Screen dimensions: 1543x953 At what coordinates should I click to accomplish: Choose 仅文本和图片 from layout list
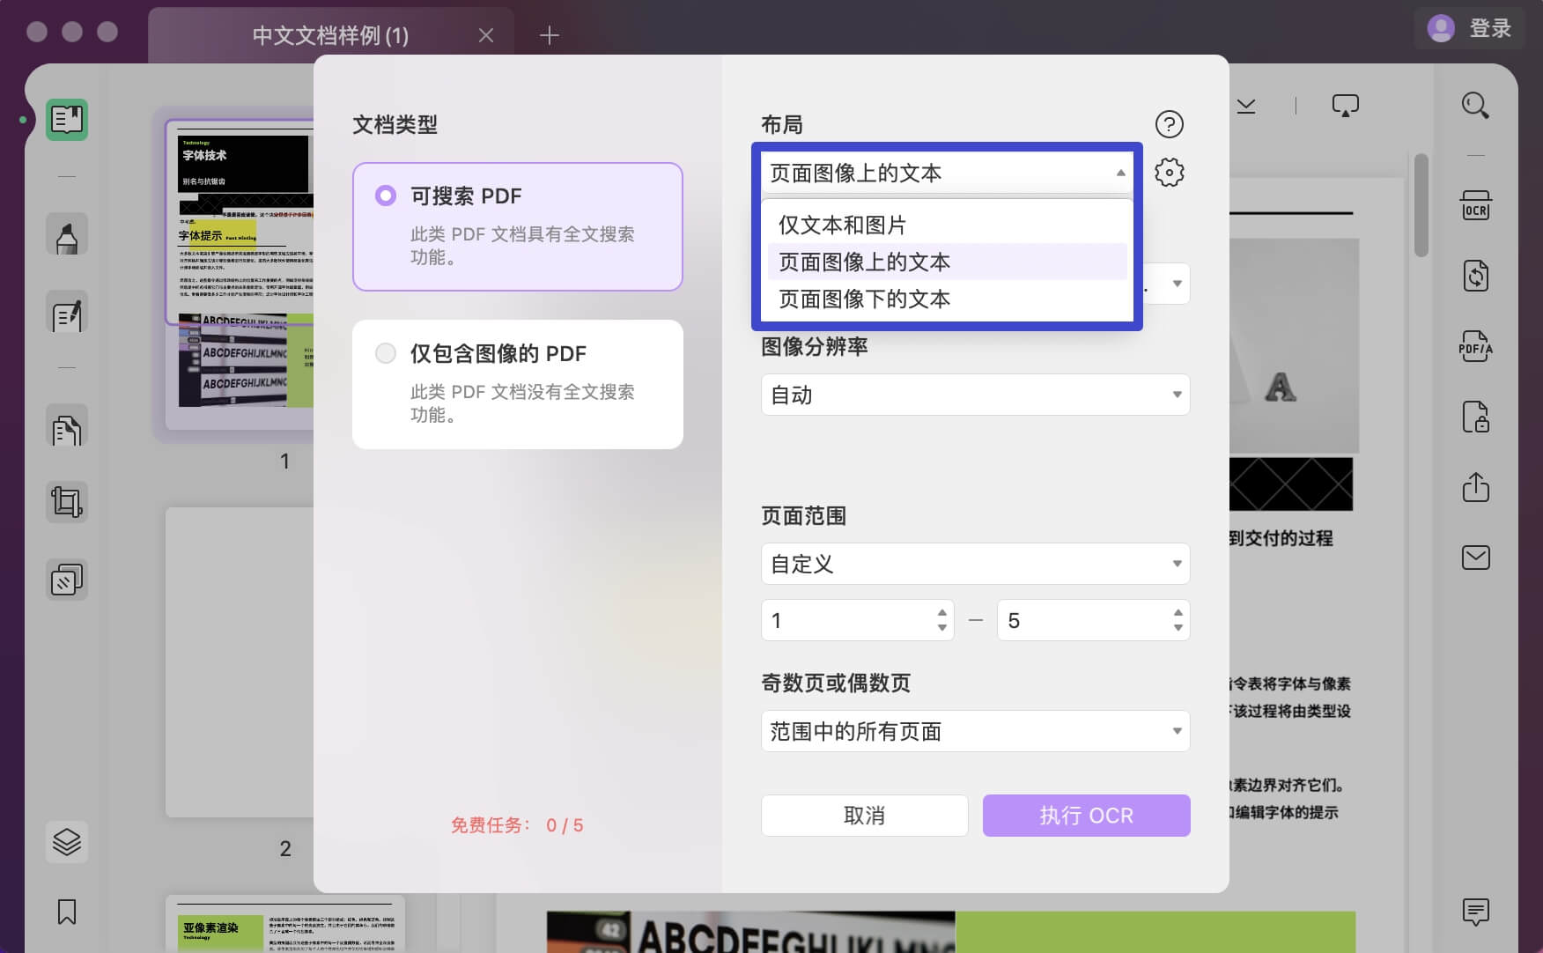coord(948,225)
